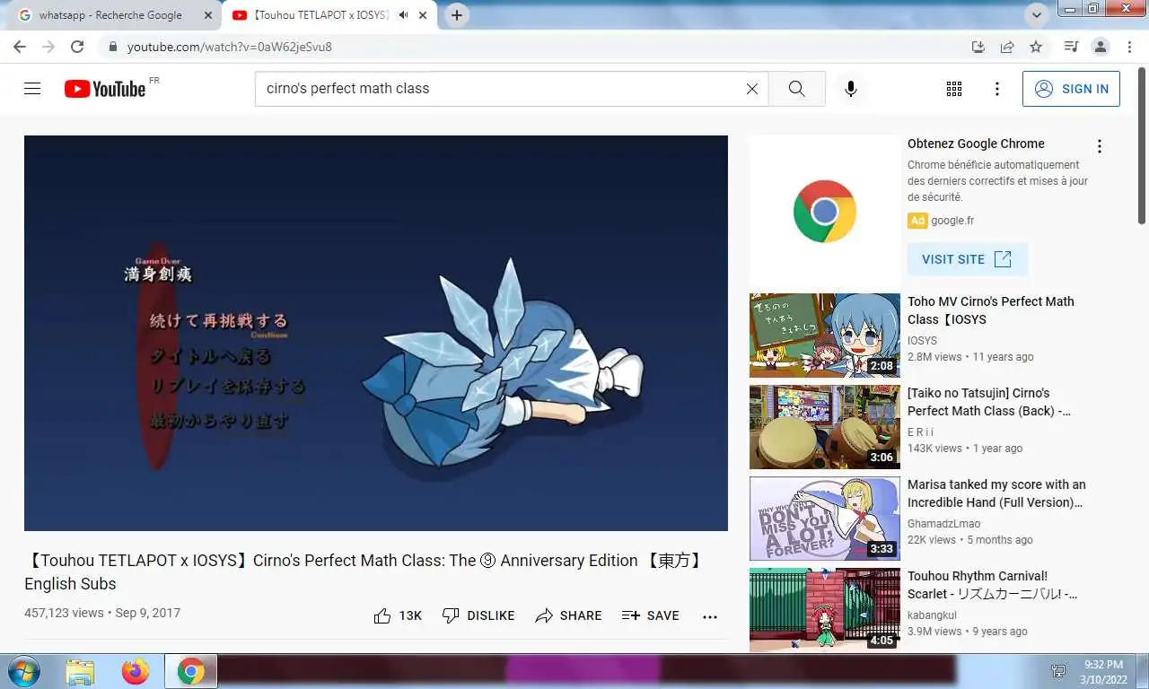Click '[Taiko no Tatsujin] Cirno's Perfect Math' title
Screen dimensions: 1149x689
(989, 402)
